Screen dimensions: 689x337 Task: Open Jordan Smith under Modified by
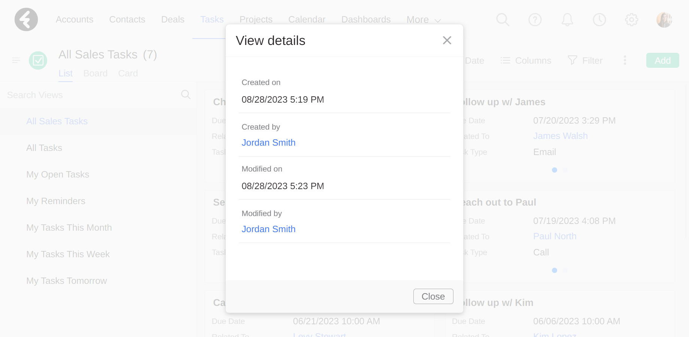coord(268,229)
